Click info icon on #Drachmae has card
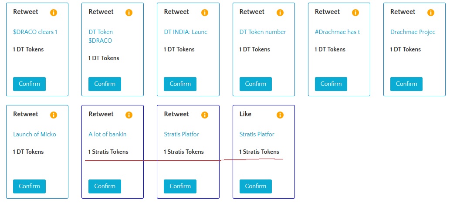The width and height of the screenshot is (450, 203). (x=355, y=13)
